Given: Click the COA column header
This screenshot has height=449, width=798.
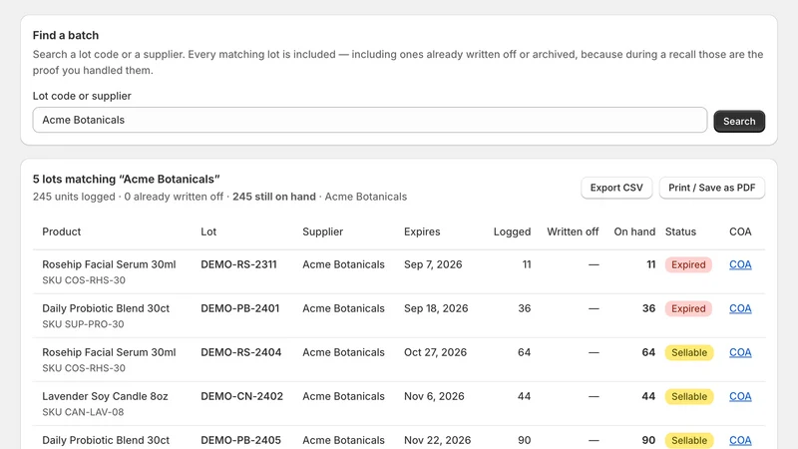Looking at the screenshot, I should coord(740,231).
